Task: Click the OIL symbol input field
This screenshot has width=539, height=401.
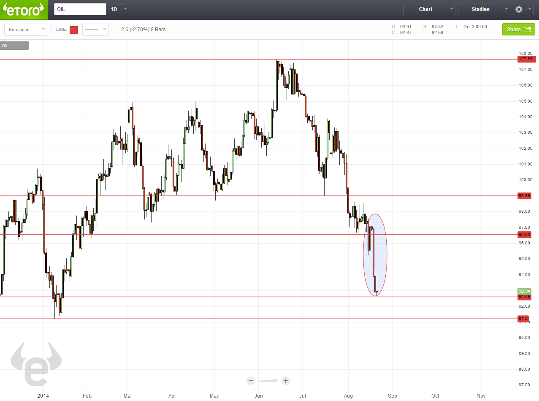Action: (x=80, y=9)
